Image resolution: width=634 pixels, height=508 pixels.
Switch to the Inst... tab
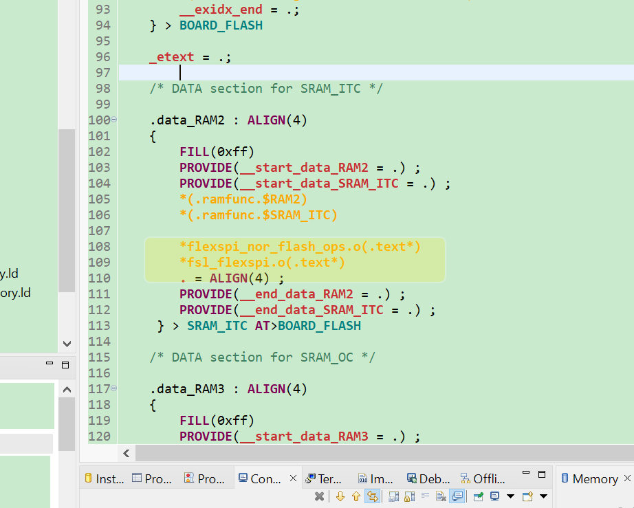coord(105,478)
